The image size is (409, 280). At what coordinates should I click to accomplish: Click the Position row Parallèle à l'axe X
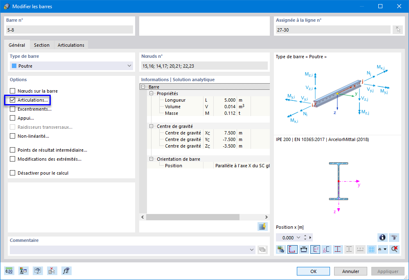pos(208,166)
